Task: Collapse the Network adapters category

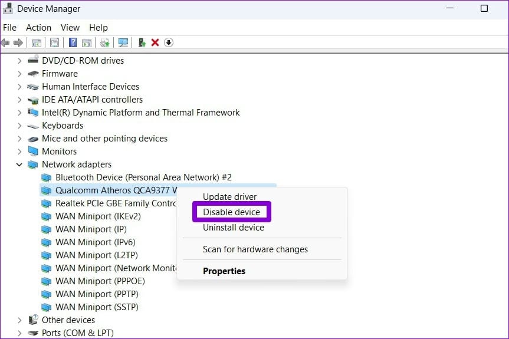Action: point(19,164)
